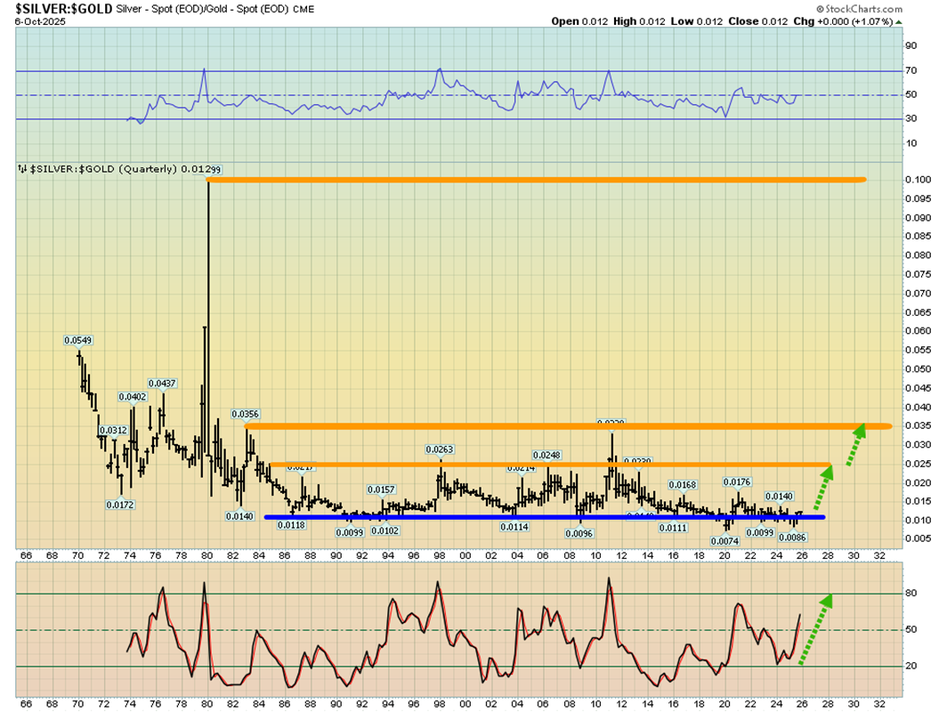The width and height of the screenshot is (947, 712).
Task: Select the 0.0549 price label
Action: click(77, 341)
